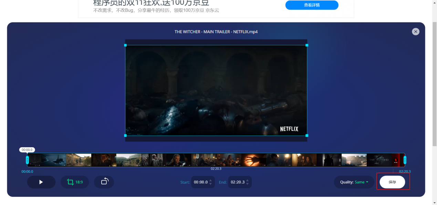Click the 00:00.0 playhead time bubble
Image resolution: width=437 pixels, height=205 pixels.
[x=27, y=150]
